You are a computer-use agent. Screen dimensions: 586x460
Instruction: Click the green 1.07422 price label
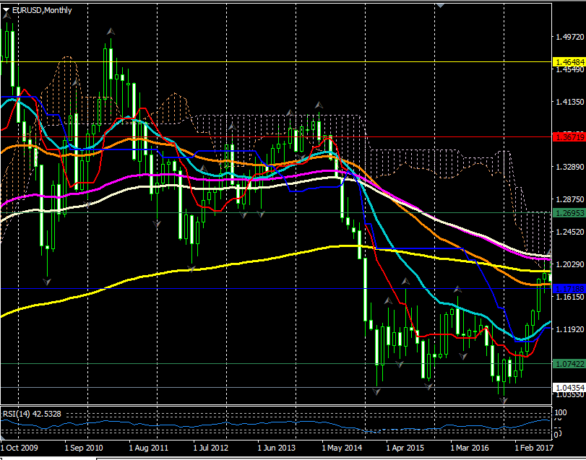pos(568,363)
